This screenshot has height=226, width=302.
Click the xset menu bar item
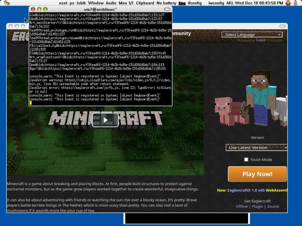coord(63,3)
